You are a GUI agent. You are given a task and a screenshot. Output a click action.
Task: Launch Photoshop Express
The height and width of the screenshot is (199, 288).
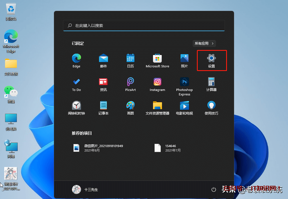(184, 87)
